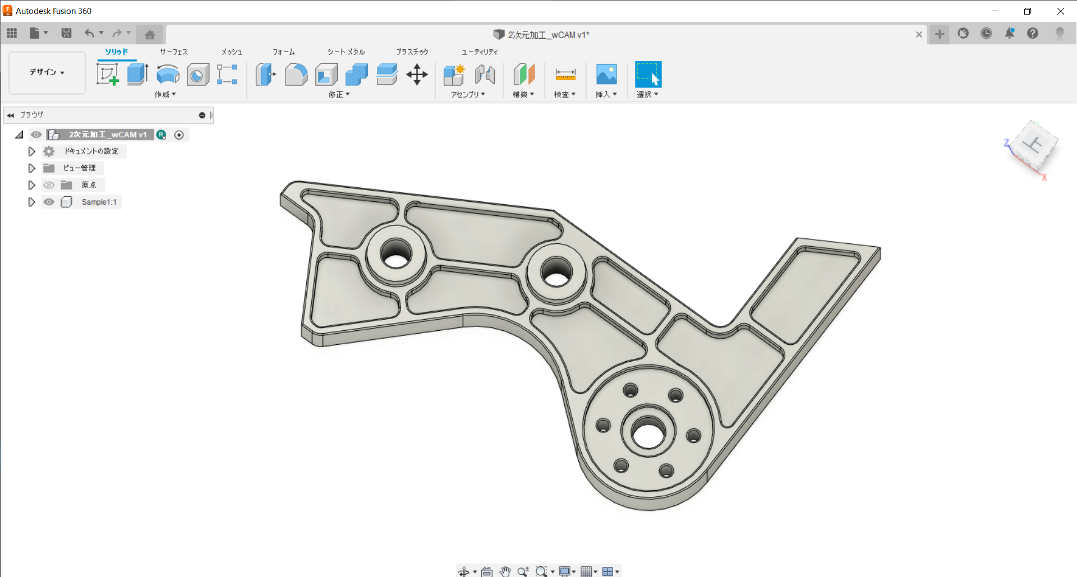Click the Save icon
The image size is (1077, 577).
[x=66, y=33]
